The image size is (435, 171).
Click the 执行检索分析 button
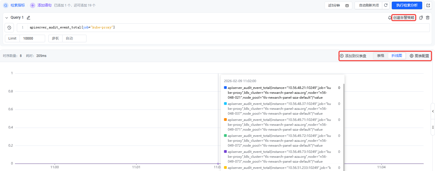[407, 5]
